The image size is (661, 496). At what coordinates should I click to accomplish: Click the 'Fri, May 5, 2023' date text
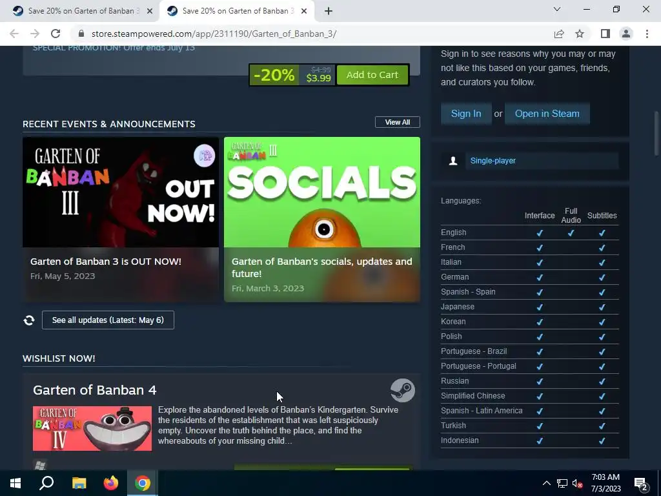tap(63, 276)
